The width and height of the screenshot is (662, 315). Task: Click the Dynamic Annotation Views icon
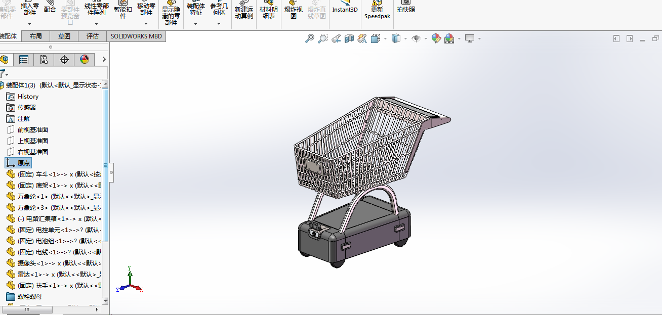click(362, 38)
